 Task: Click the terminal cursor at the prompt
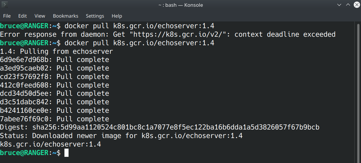(66, 153)
